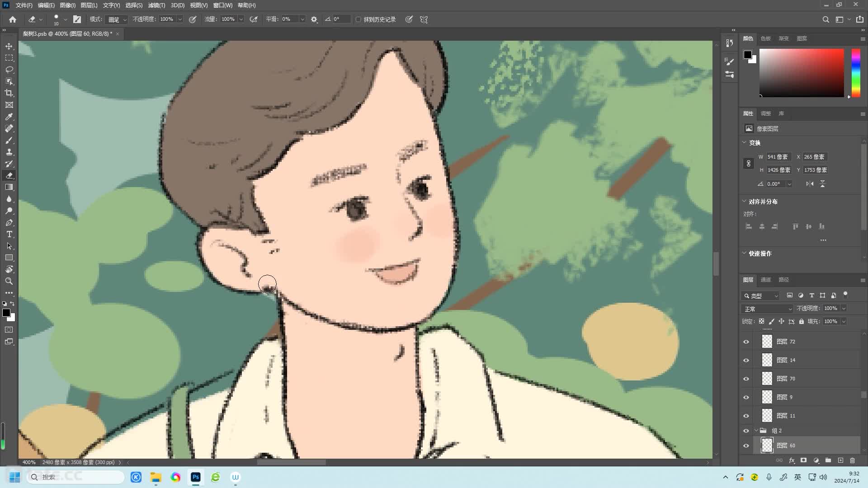Toggle visibility of 组 2 group
The height and width of the screenshot is (488, 868).
pyautogui.click(x=746, y=431)
